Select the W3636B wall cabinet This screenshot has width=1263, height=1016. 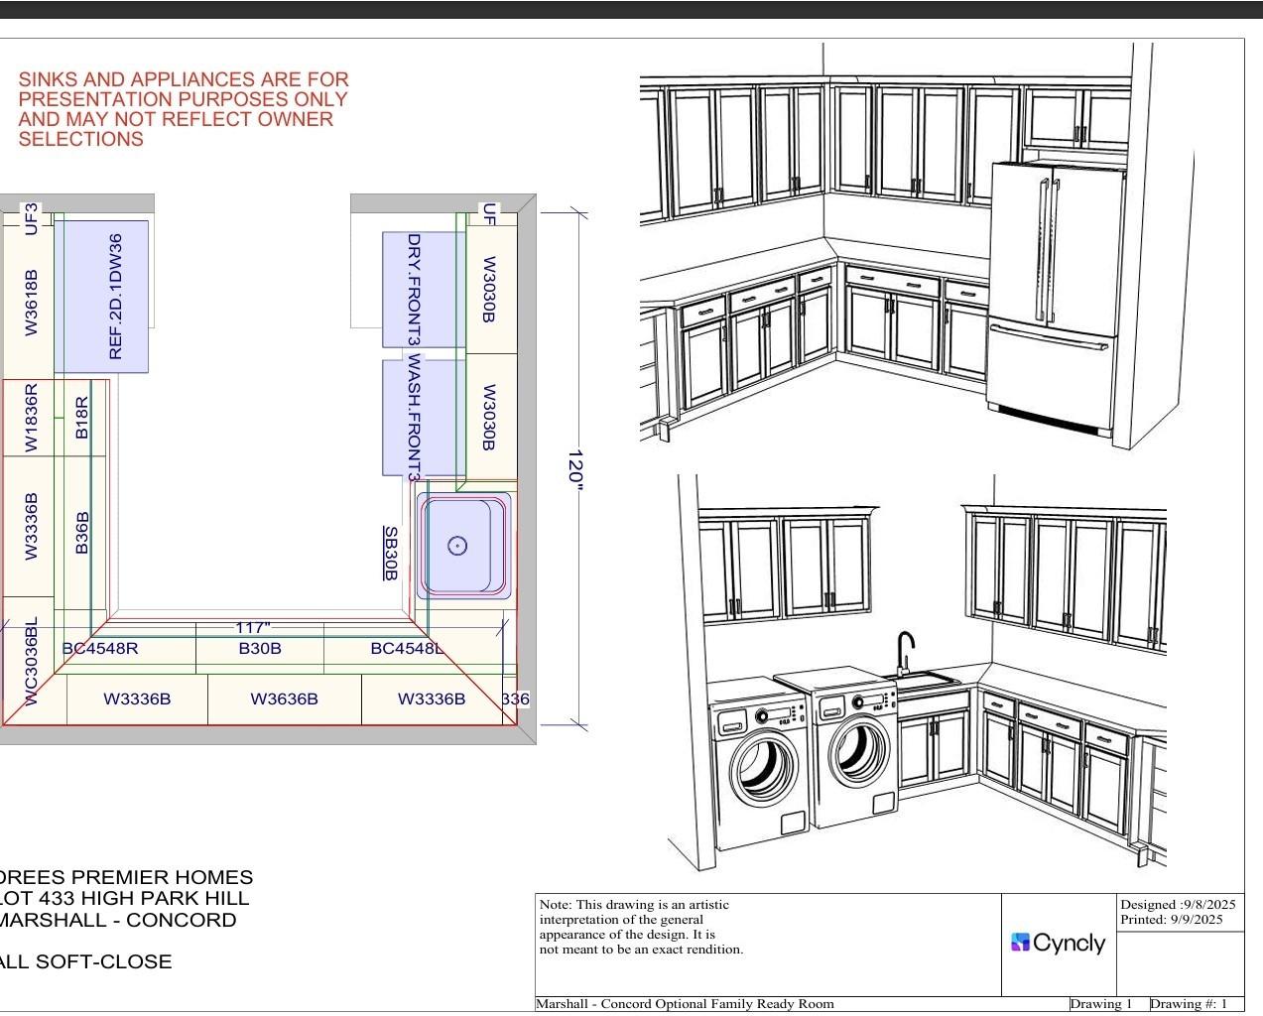tap(285, 699)
